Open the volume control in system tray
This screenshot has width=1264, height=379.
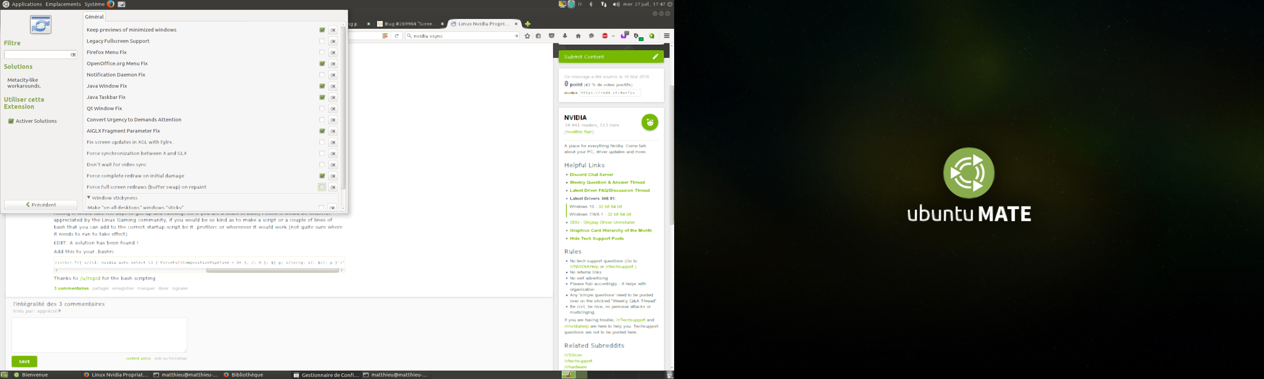[616, 4]
